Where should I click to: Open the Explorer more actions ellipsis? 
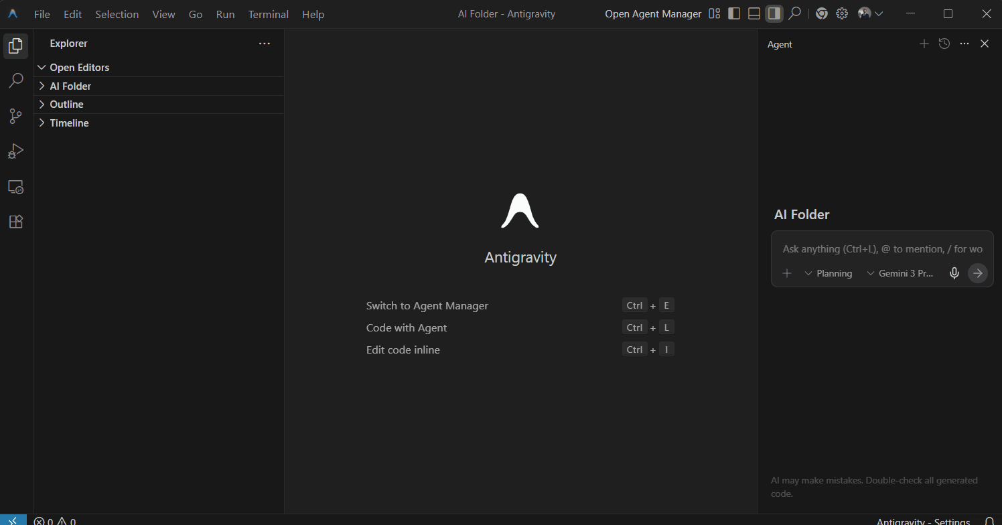[265, 44]
